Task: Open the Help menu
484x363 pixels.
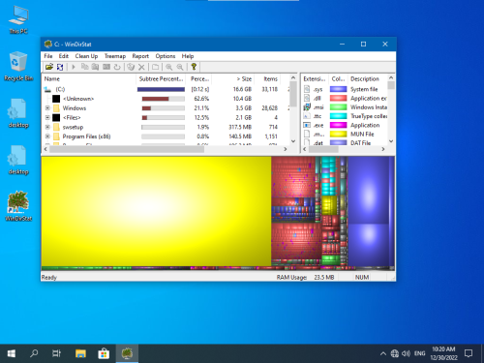Action: (x=188, y=56)
